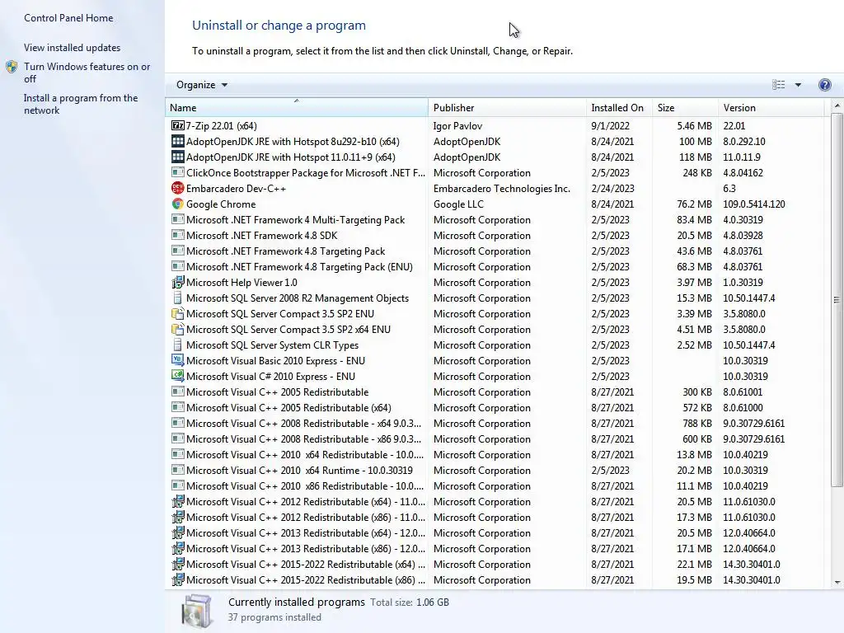Screen dimensions: 844x633
Task: Click publisher Igor Pavlov cell
Action: pos(457,125)
